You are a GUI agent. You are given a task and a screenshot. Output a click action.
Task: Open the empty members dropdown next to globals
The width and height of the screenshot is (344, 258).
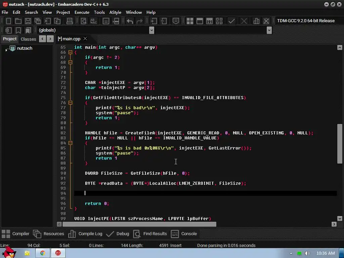(269, 30)
